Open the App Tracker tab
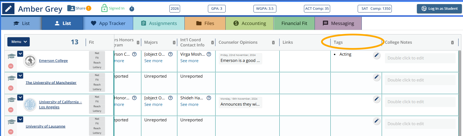The width and height of the screenshot is (463, 136). (108, 23)
